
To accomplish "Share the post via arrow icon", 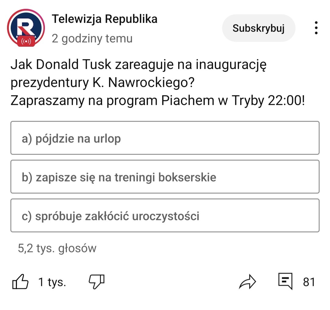I will pos(247,282).
